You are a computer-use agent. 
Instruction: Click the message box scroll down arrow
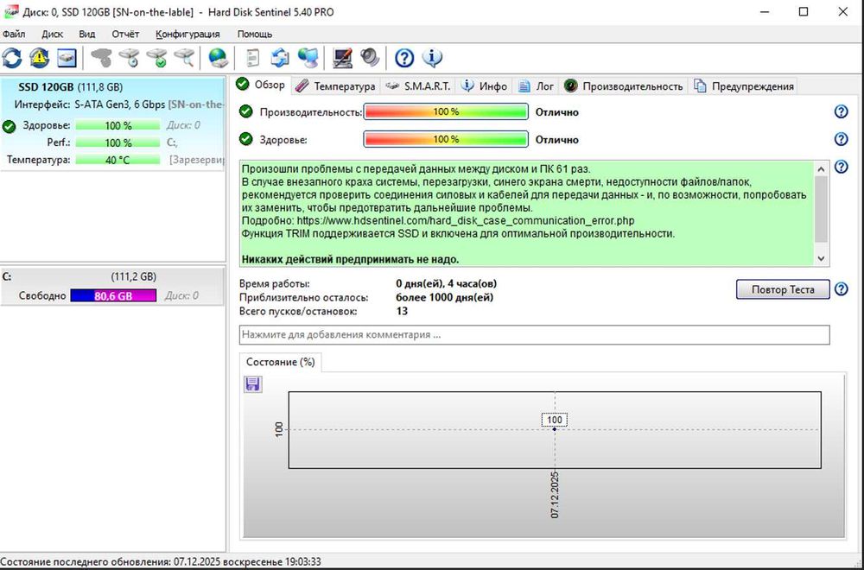821,258
